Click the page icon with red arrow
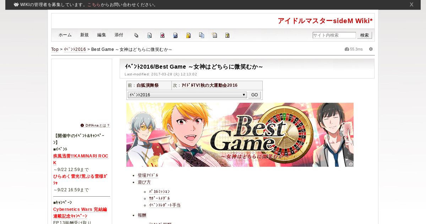The image size is (426, 224). (162, 35)
